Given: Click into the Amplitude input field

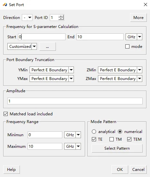Looking at the screenshot, I should pyautogui.click(x=75, y=101).
